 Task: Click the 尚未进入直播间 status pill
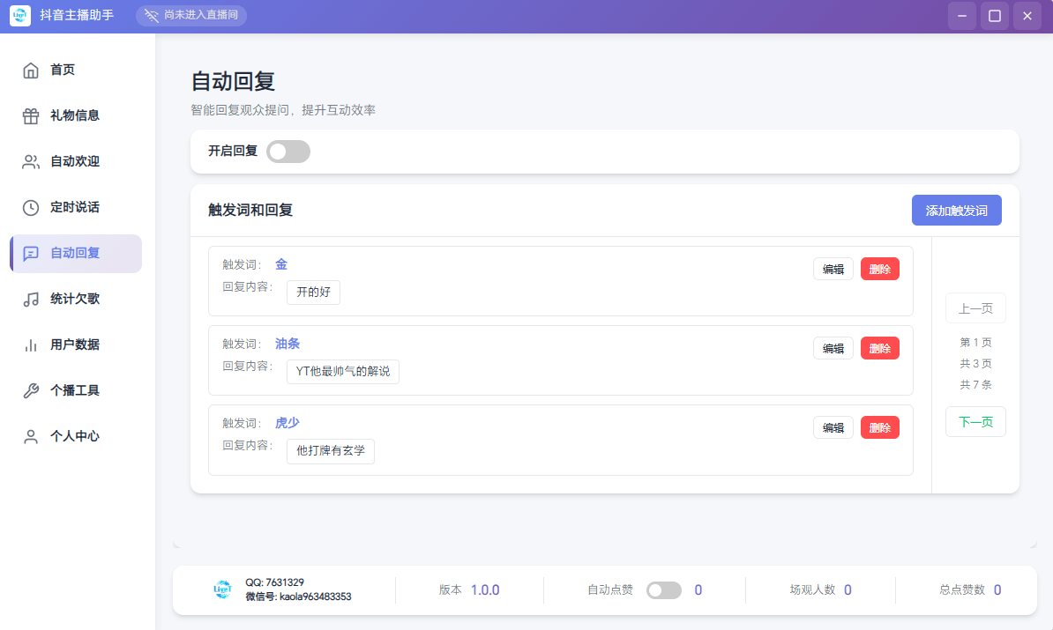(x=191, y=15)
